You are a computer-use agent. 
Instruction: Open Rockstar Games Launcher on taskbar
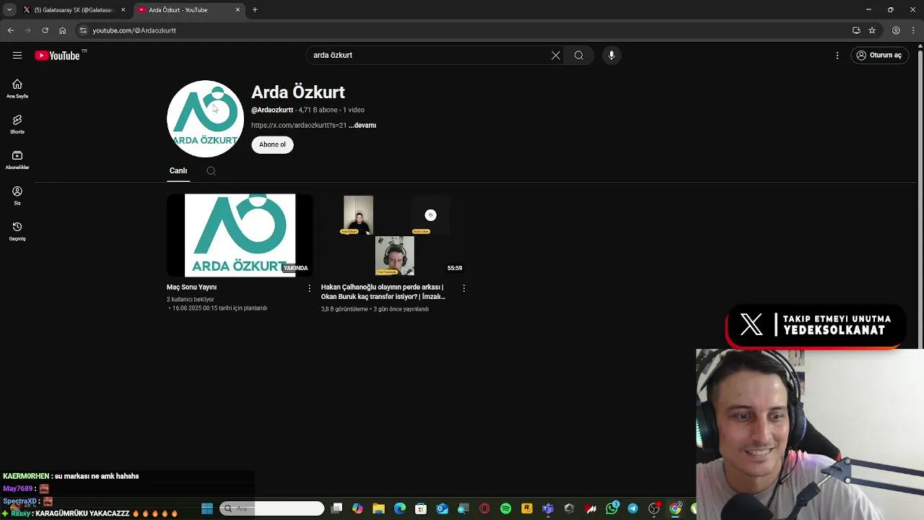click(x=527, y=508)
